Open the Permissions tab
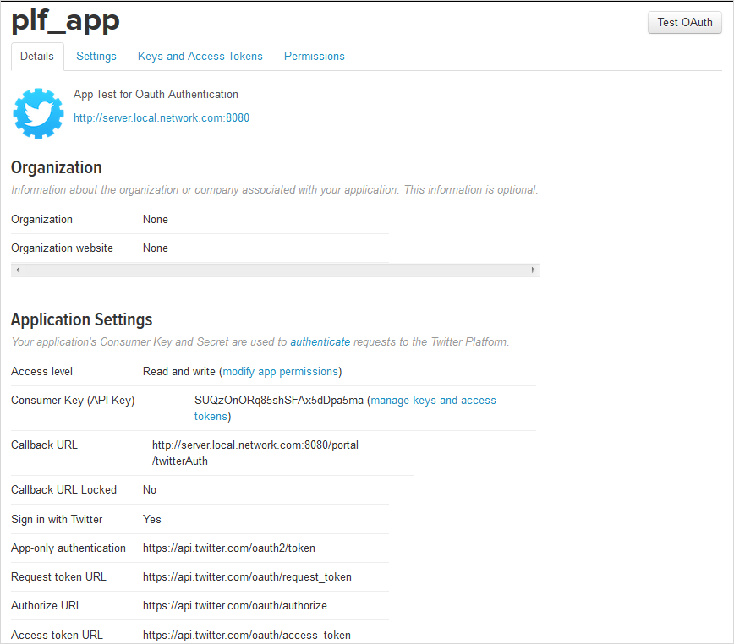The width and height of the screenshot is (734, 644). (314, 56)
